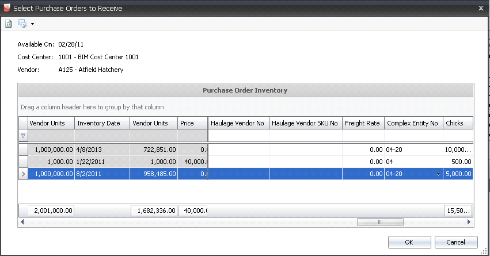Sort by the Freight Rate column header
Screen dimensions: 490x256
coord(363,123)
